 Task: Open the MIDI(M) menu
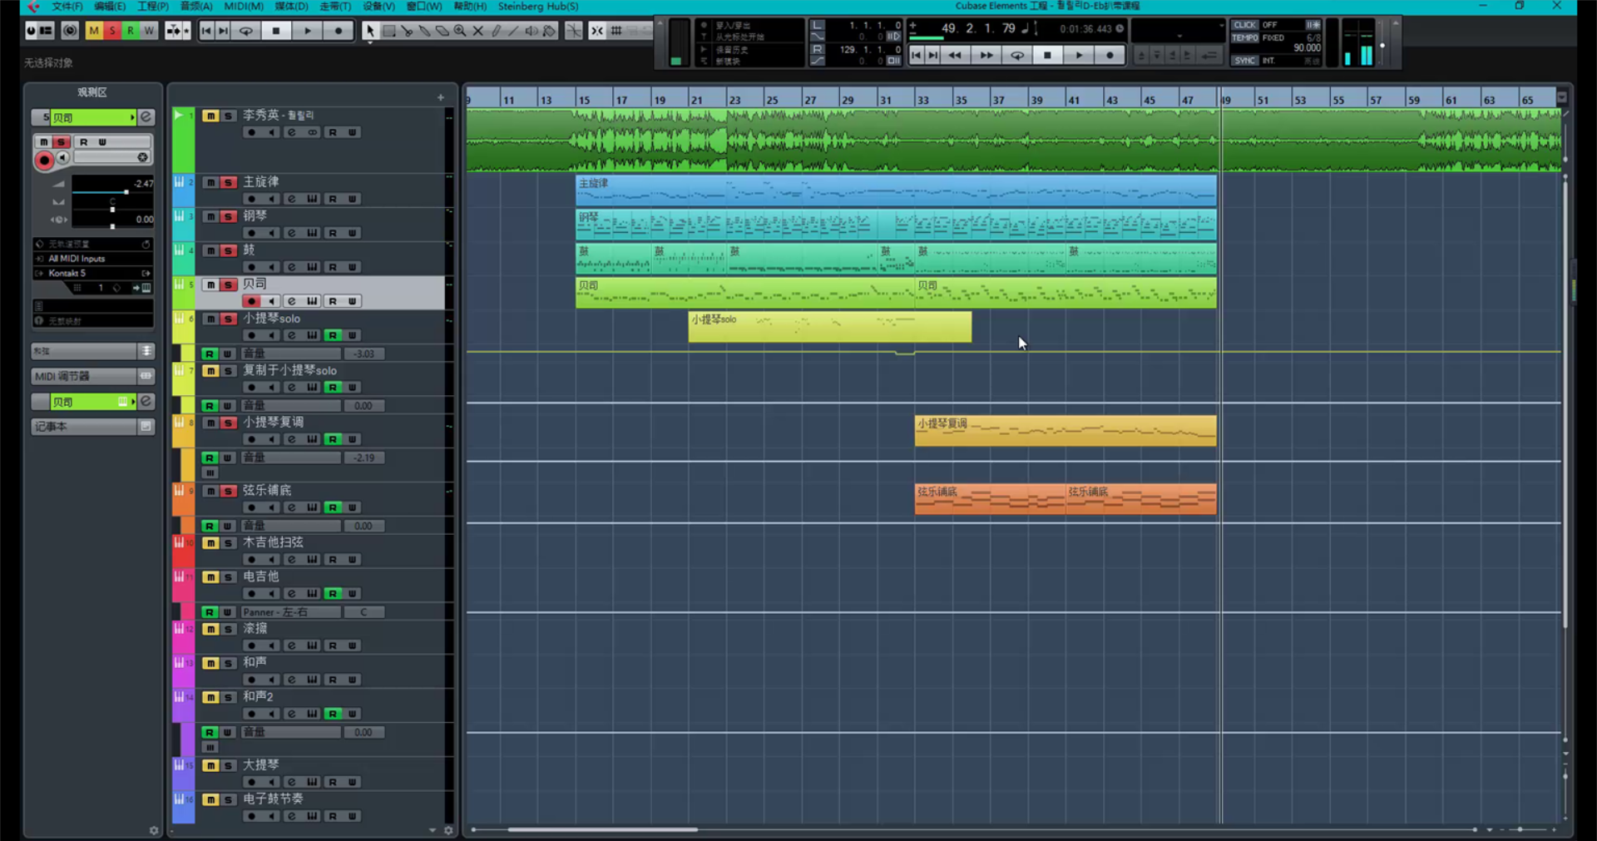(x=243, y=7)
